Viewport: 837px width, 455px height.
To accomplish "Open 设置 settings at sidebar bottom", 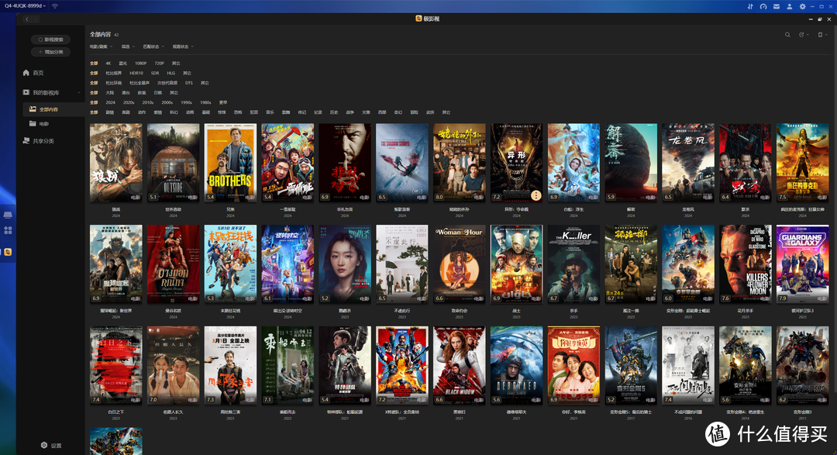I will [51, 446].
